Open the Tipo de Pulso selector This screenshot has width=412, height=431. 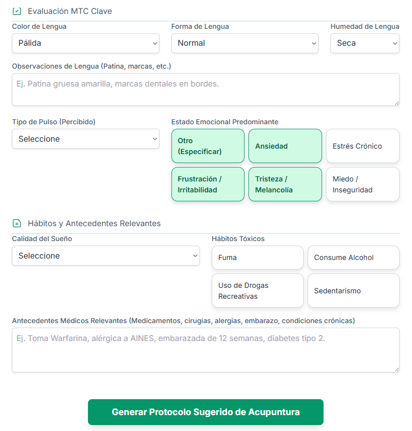point(85,139)
